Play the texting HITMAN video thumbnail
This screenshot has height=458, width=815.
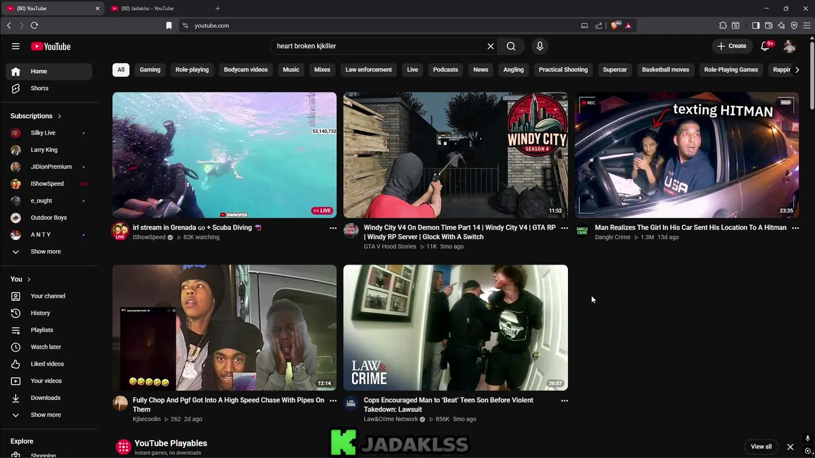tap(687, 155)
